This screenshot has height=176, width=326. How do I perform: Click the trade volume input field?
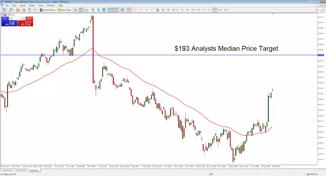[17, 18]
